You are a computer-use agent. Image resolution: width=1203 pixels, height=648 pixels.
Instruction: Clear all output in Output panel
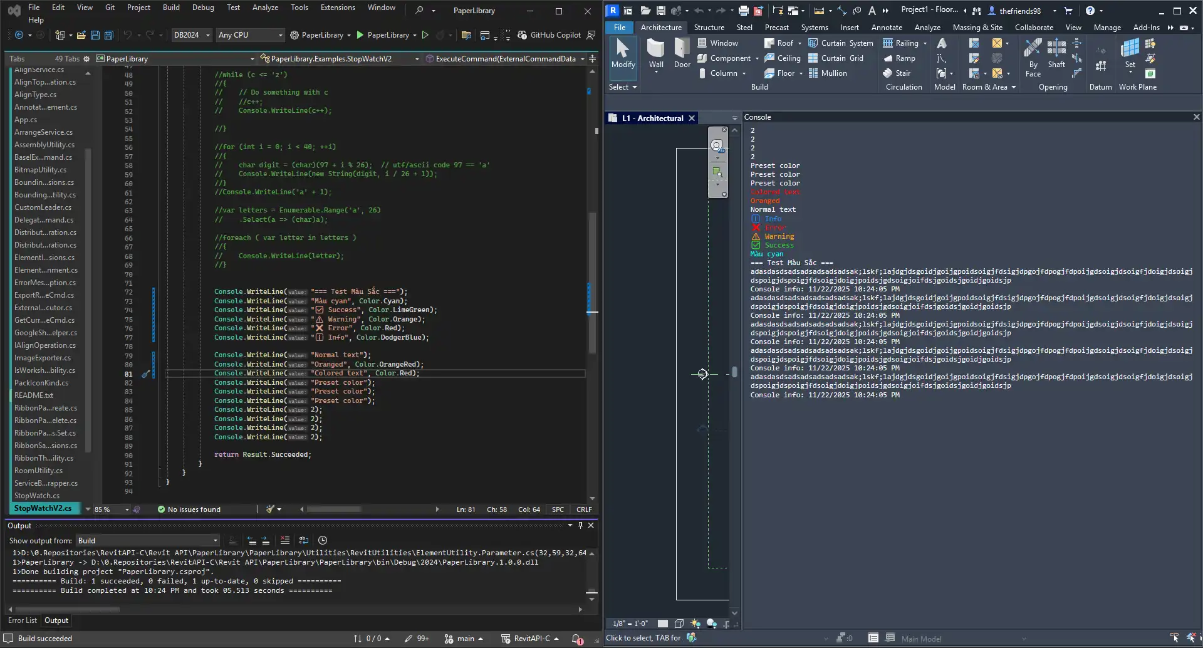tap(285, 540)
